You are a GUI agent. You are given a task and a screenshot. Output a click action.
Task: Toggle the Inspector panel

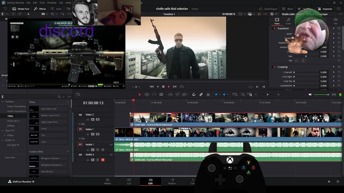click(325, 9)
